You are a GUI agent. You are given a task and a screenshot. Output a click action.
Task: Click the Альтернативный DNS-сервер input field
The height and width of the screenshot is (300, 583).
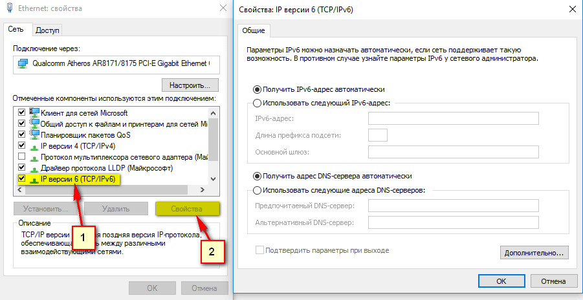(453, 222)
